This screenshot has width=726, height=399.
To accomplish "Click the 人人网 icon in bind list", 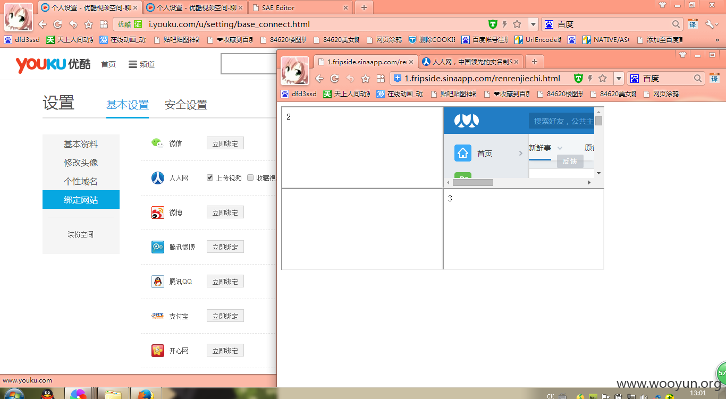I will tap(158, 178).
